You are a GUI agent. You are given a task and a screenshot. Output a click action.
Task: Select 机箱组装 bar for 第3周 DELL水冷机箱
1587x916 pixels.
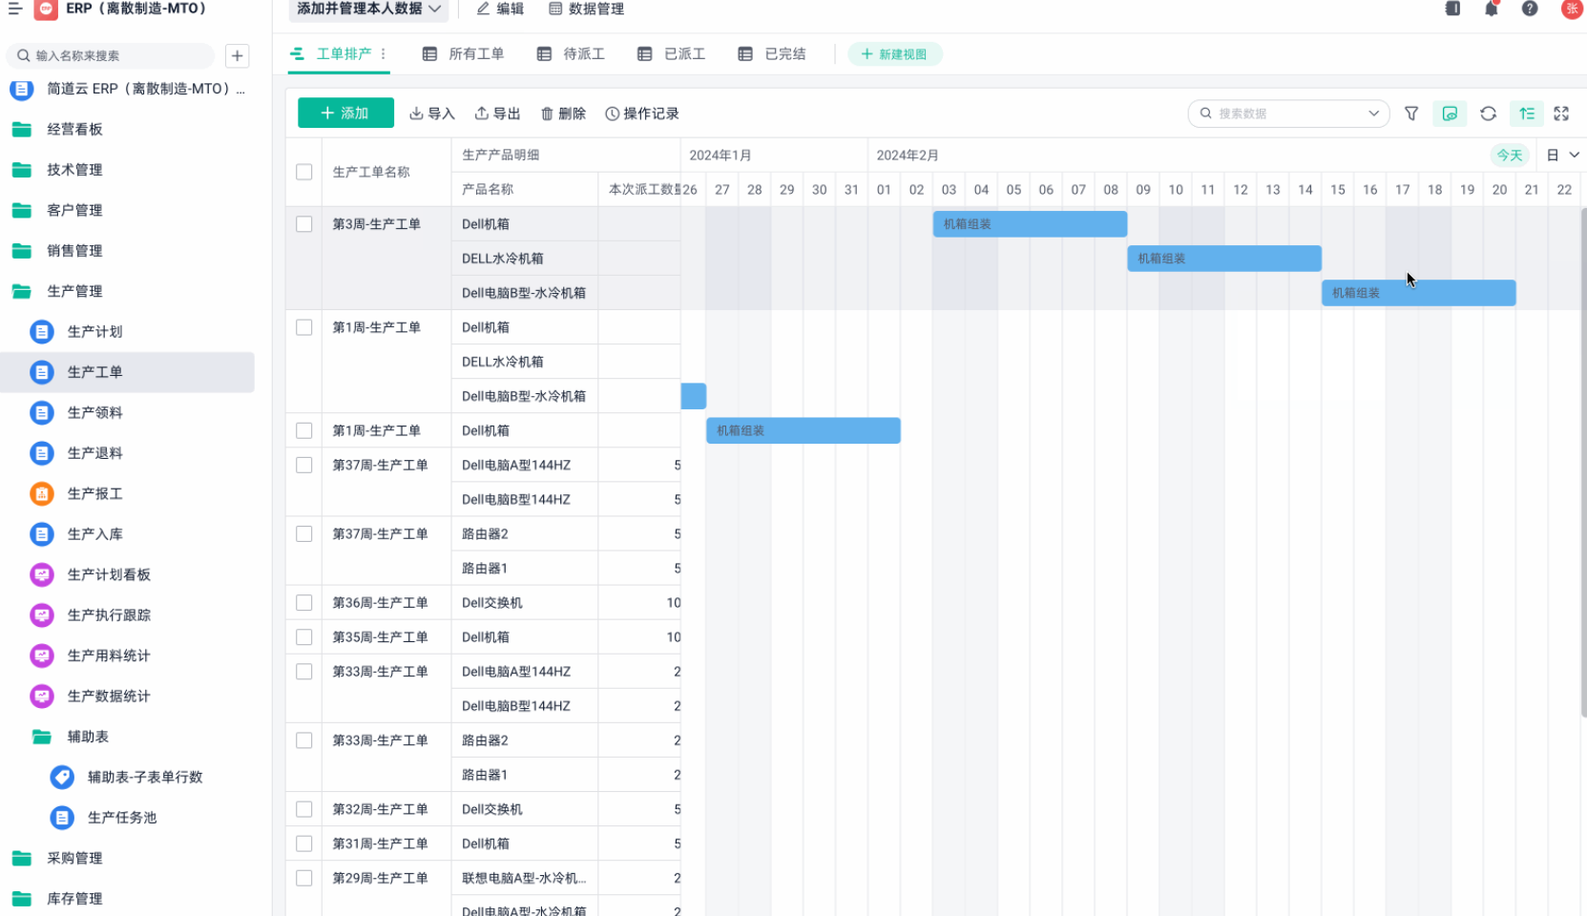coord(1224,259)
